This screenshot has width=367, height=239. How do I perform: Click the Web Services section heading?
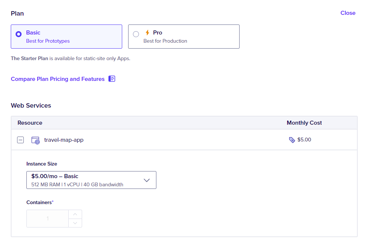31,105
